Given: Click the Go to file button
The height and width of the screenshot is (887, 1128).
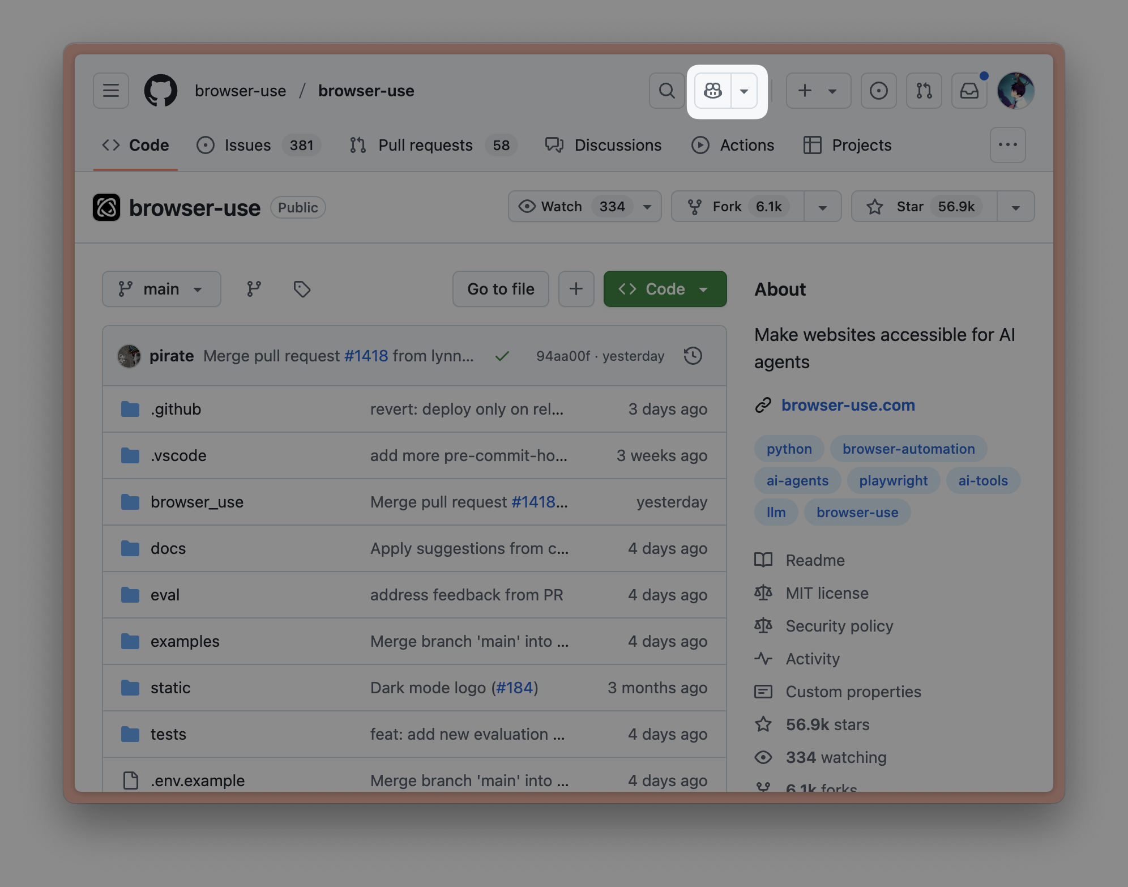Looking at the screenshot, I should [501, 289].
